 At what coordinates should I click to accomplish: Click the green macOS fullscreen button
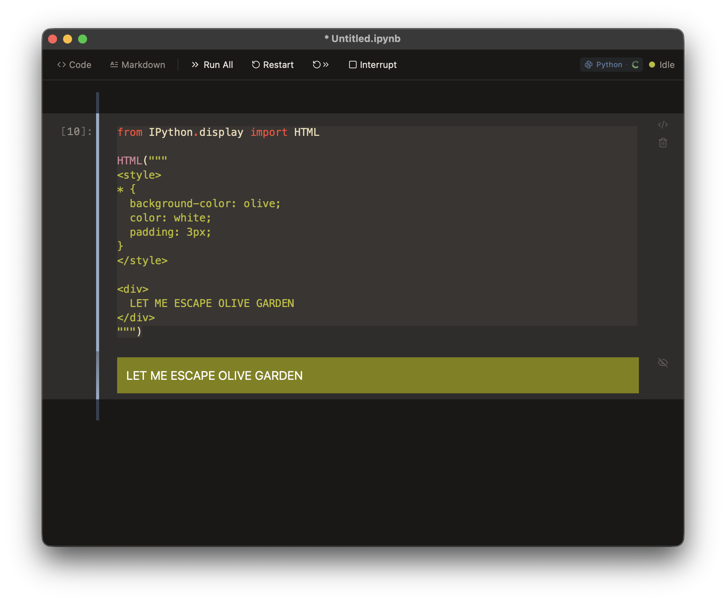coord(83,39)
